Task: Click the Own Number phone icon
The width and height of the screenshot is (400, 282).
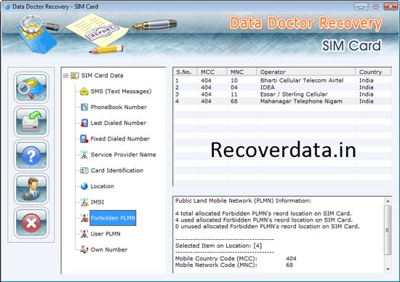Action: [x=84, y=249]
